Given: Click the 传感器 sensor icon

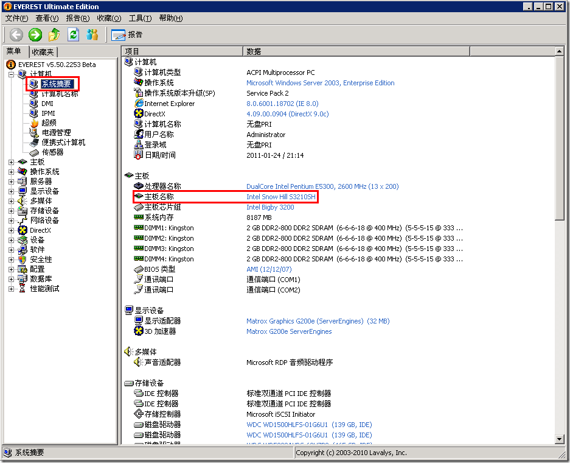Looking at the screenshot, I should pos(34,152).
